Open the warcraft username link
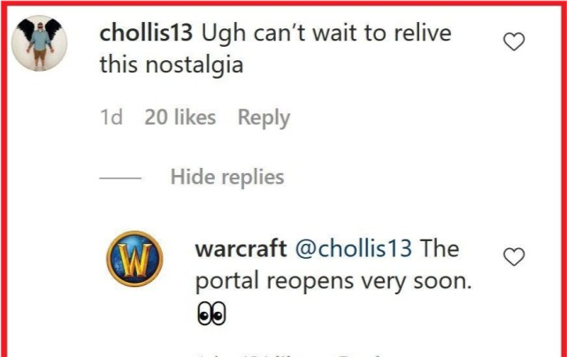 tap(241, 248)
